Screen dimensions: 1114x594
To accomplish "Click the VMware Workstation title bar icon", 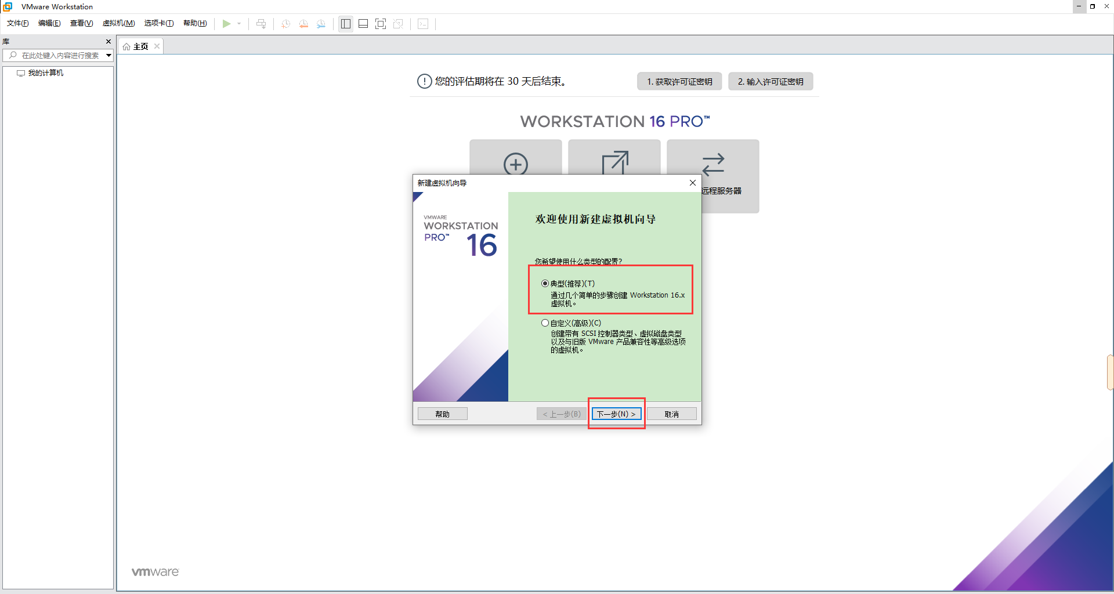I will 8,6.
